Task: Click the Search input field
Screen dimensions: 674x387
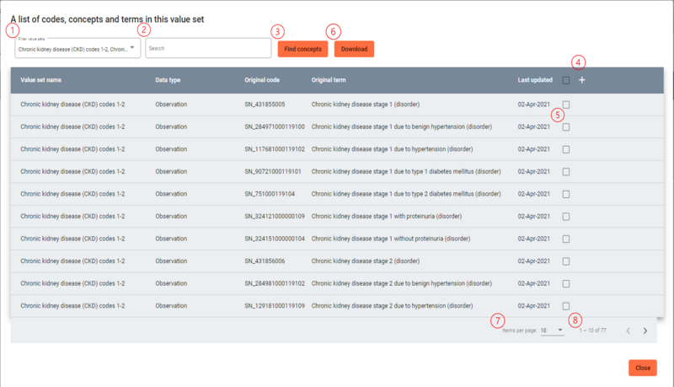Action: pyautogui.click(x=208, y=48)
